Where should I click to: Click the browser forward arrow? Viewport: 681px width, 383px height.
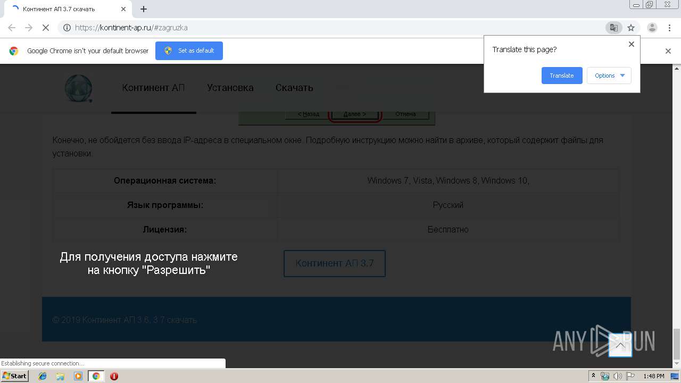[x=29, y=28]
